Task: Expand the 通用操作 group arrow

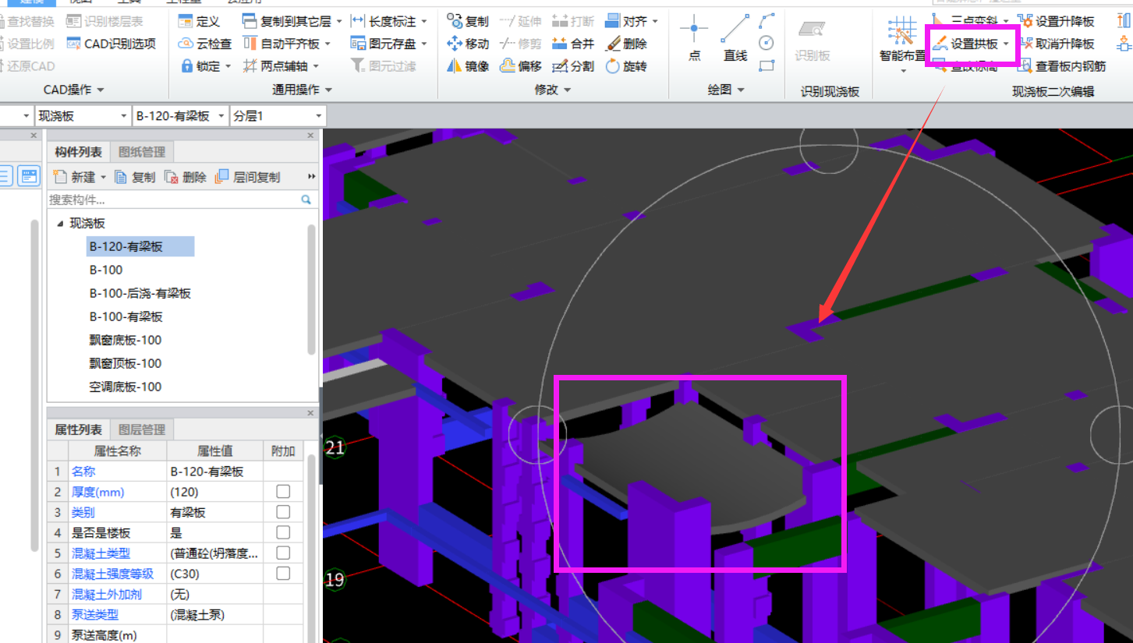Action: [x=328, y=90]
